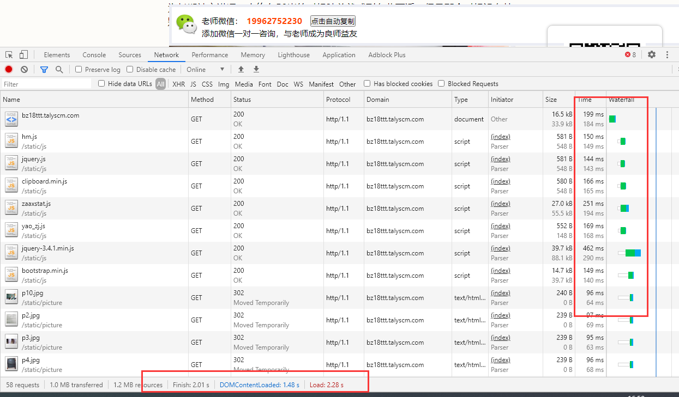679x397 pixels.
Task: Enable the Preserve log checkbox
Action: click(x=79, y=70)
